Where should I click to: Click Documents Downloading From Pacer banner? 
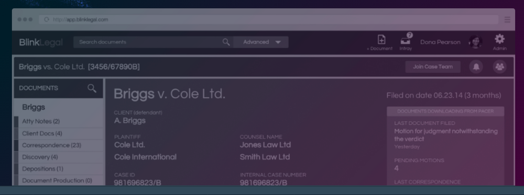(x=445, y=111)
